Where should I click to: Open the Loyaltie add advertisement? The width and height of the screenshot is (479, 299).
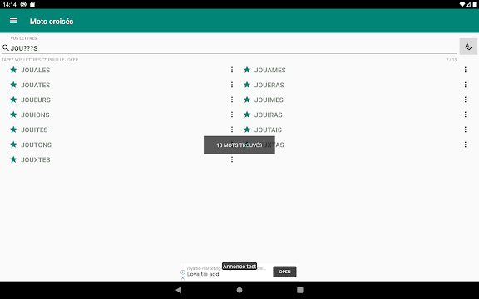203,274
